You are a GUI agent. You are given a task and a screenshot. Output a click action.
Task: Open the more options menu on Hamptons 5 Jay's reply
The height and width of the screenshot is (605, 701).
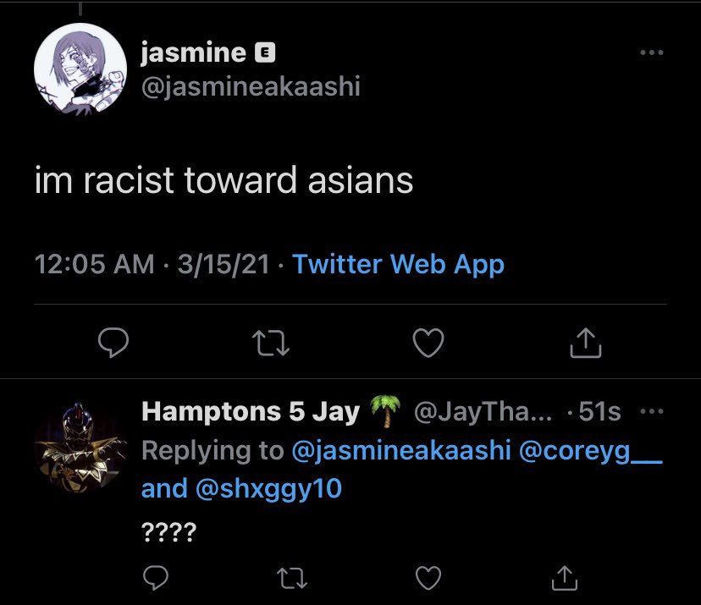click(x=652, y=411)
